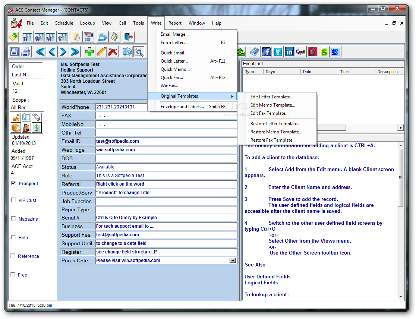Click the pointing hand list icon

pyautogui.click(x=89, y=37)
